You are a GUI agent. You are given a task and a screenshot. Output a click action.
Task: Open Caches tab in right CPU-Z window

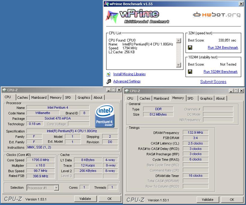point(145,98)
